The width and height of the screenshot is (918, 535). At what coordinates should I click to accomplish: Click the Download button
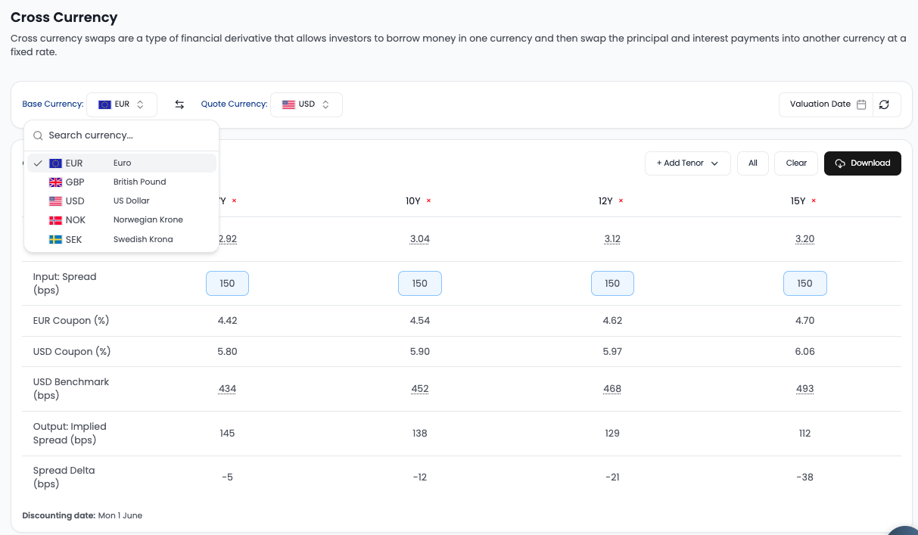point(863,163)
